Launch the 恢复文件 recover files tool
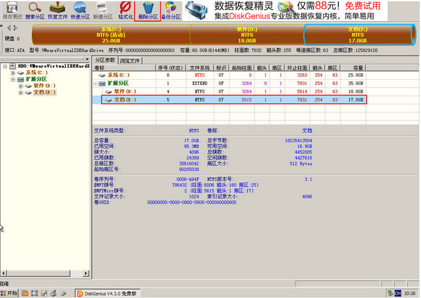 [57, 11]
